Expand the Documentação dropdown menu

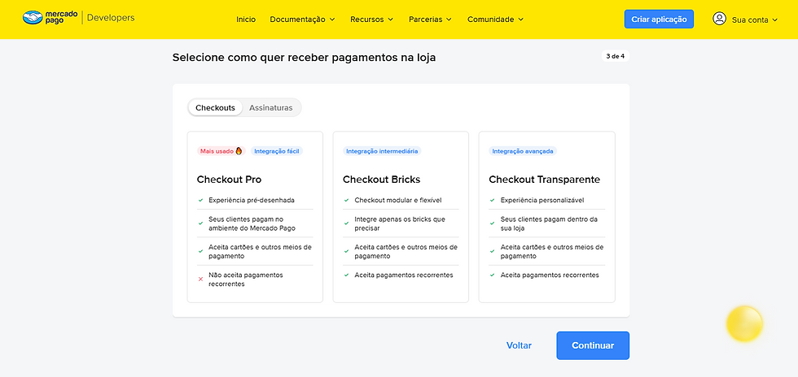tap(302, 19)
